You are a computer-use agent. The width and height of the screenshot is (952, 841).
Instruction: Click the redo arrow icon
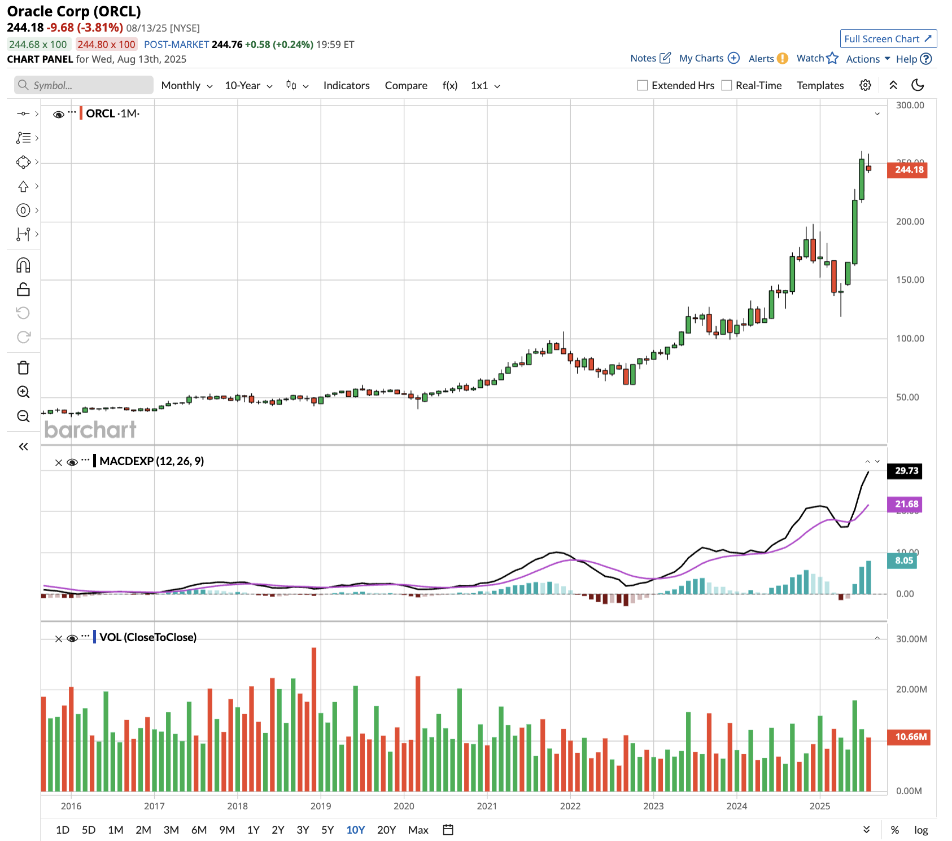click(23, 337)
